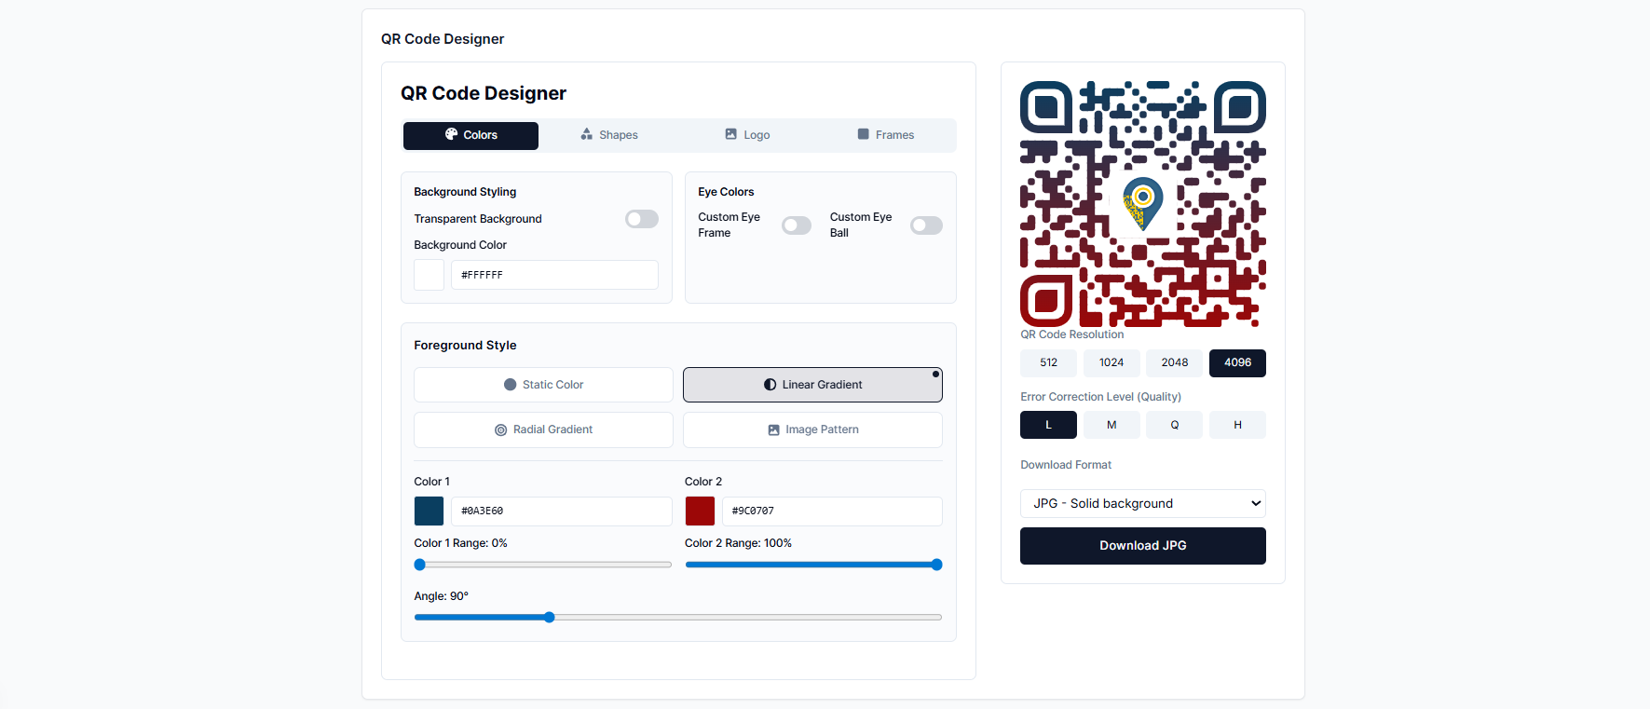
Task: Click the Color 1 hex field #0A3E60
Action: click(562, 511)
